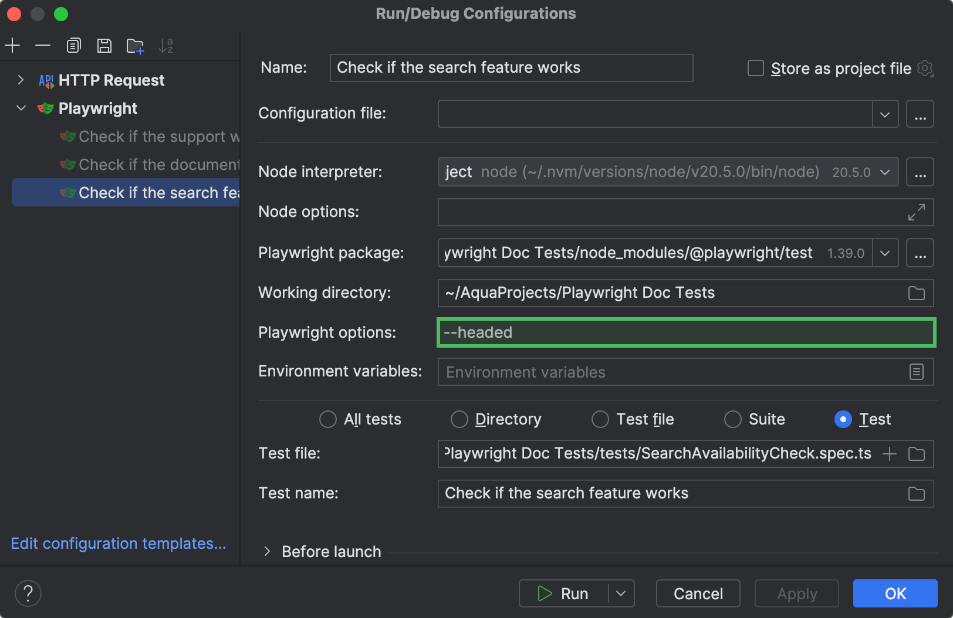Sort configurations alphabetically
The width and height of the screenshot is (953, 618).
(166, 45)
